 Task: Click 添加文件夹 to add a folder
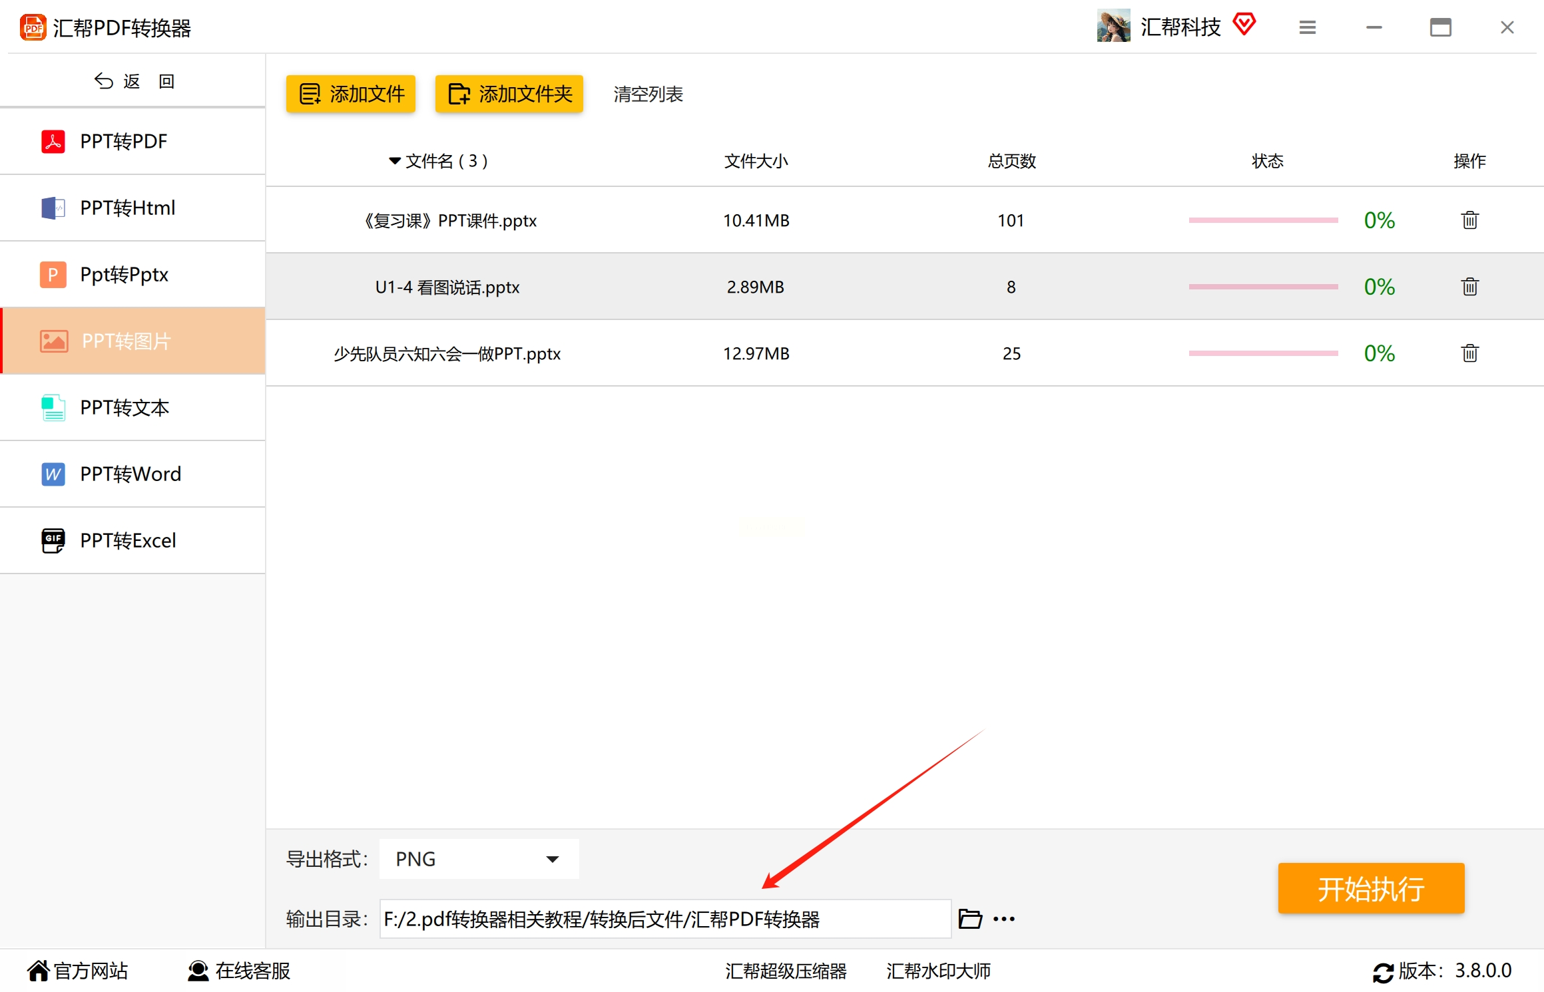click(509, 94)
